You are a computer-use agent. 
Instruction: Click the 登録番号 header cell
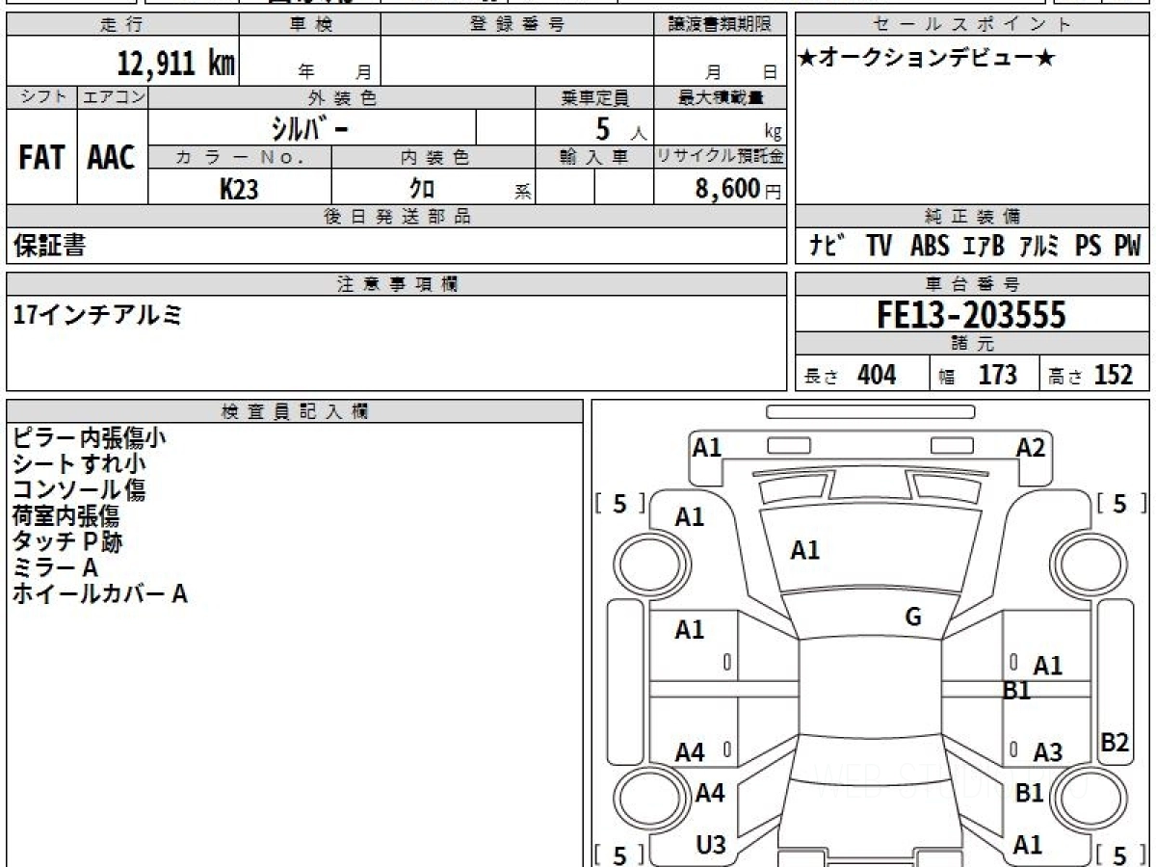(517, 25)
